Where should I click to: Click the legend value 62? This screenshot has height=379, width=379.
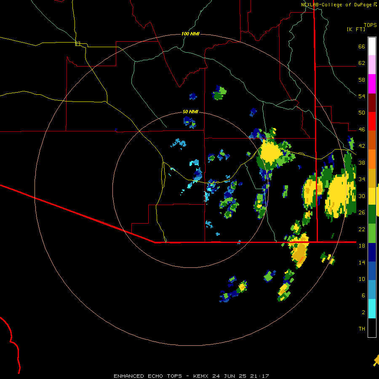tap(362, 63)
